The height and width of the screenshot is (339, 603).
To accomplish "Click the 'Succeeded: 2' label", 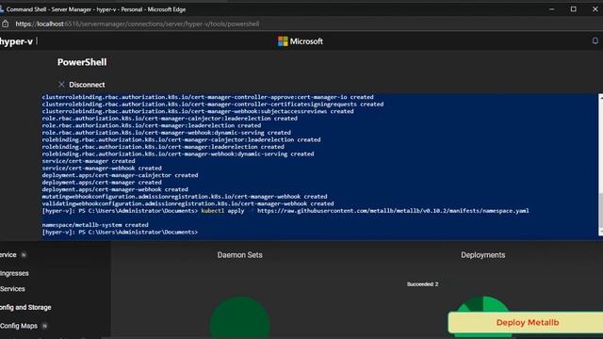I will (x=422, y=284).
